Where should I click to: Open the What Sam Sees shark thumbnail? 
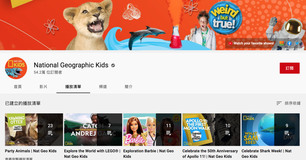tap(271, 130)
